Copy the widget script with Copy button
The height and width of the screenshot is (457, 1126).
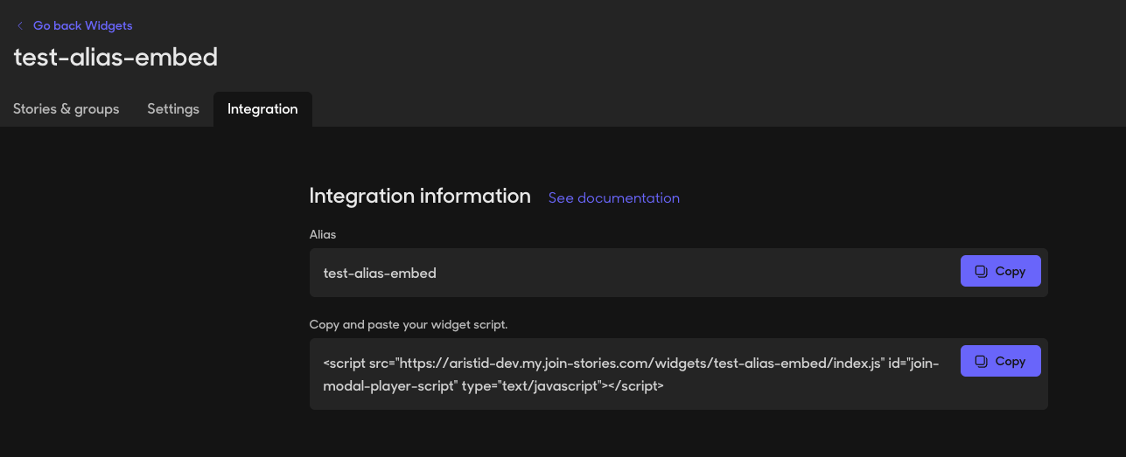[x=1001, y=361]
